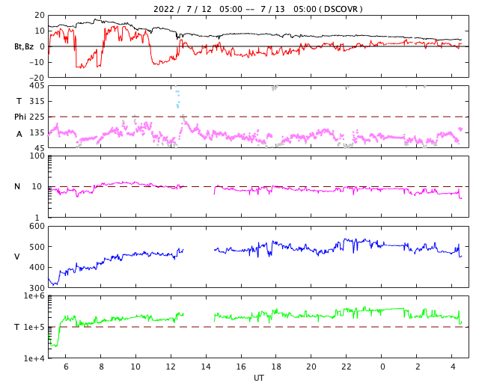Select the 'Bt,Bz' axis label

pos(24,46)
